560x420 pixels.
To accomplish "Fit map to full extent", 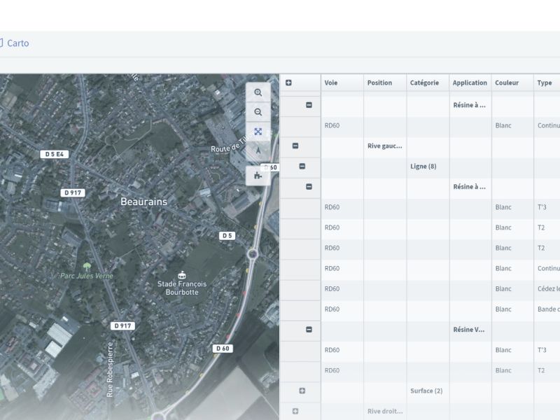I will 258,132.
